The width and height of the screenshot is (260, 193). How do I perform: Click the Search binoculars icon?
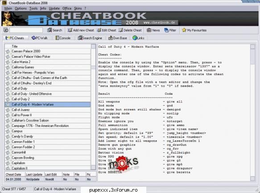coord(50,30)
